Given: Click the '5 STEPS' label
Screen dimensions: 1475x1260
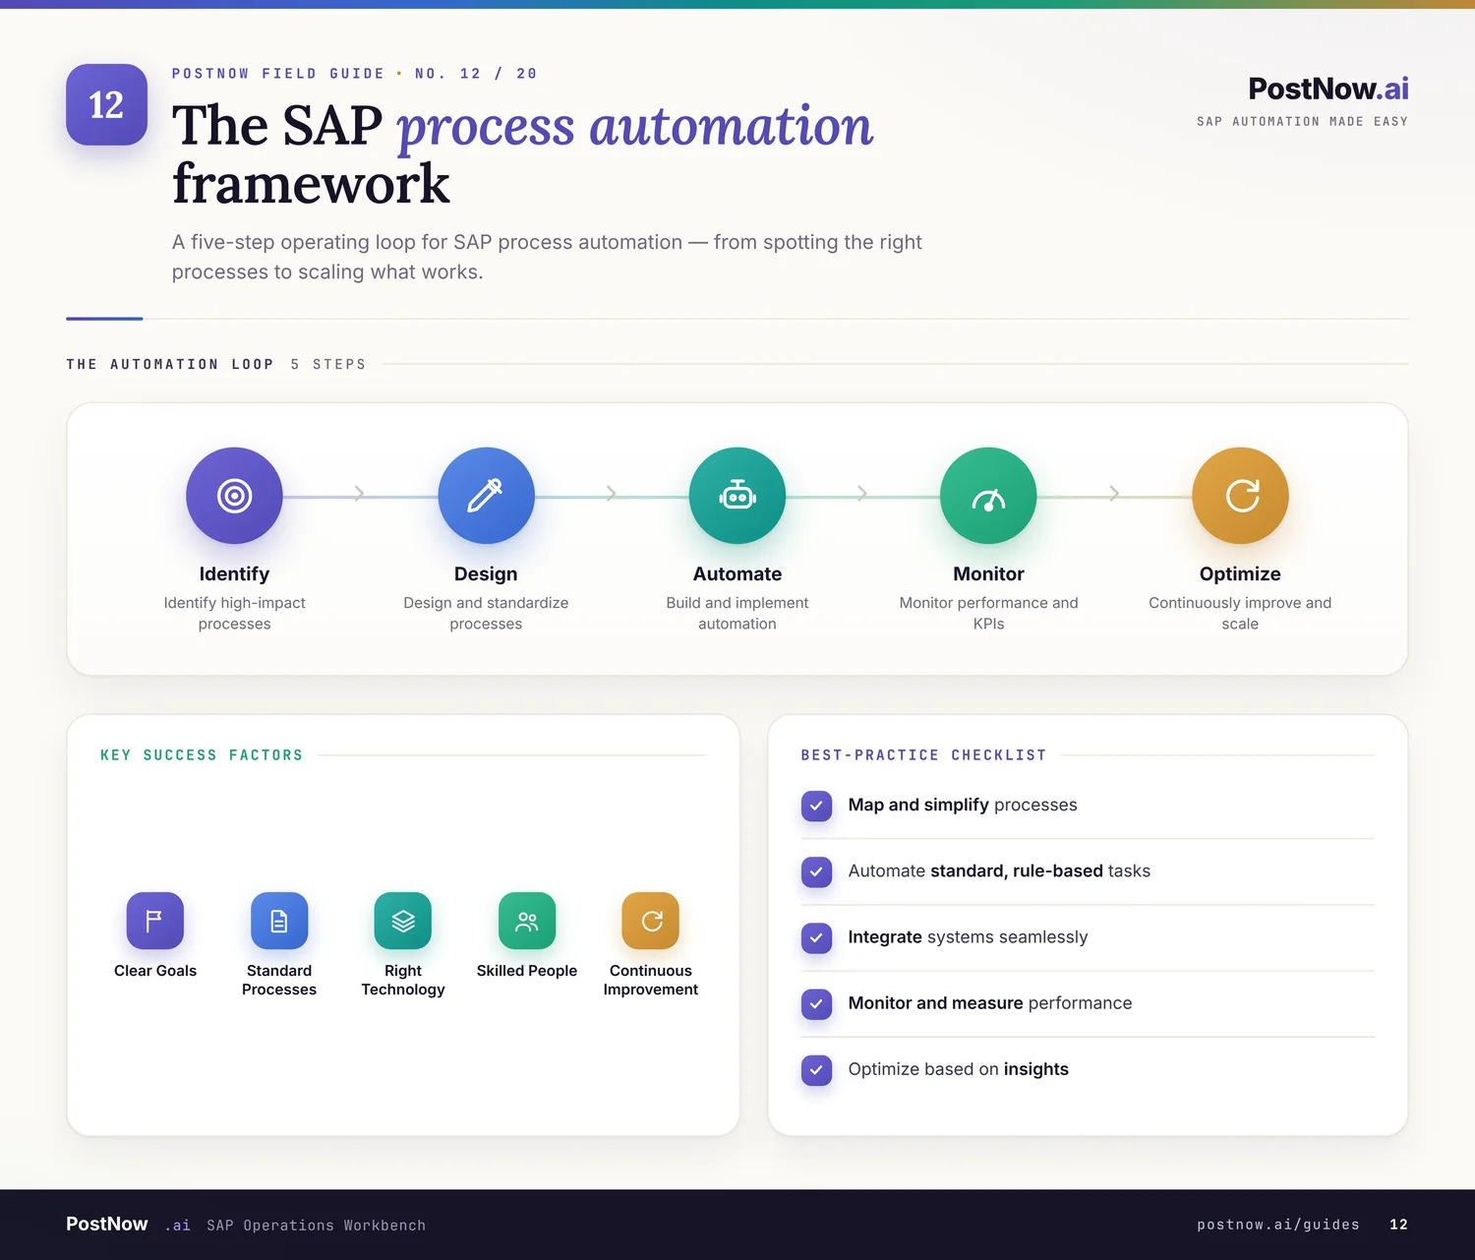Looking at the screenshot, I should [x=328, y=364].
